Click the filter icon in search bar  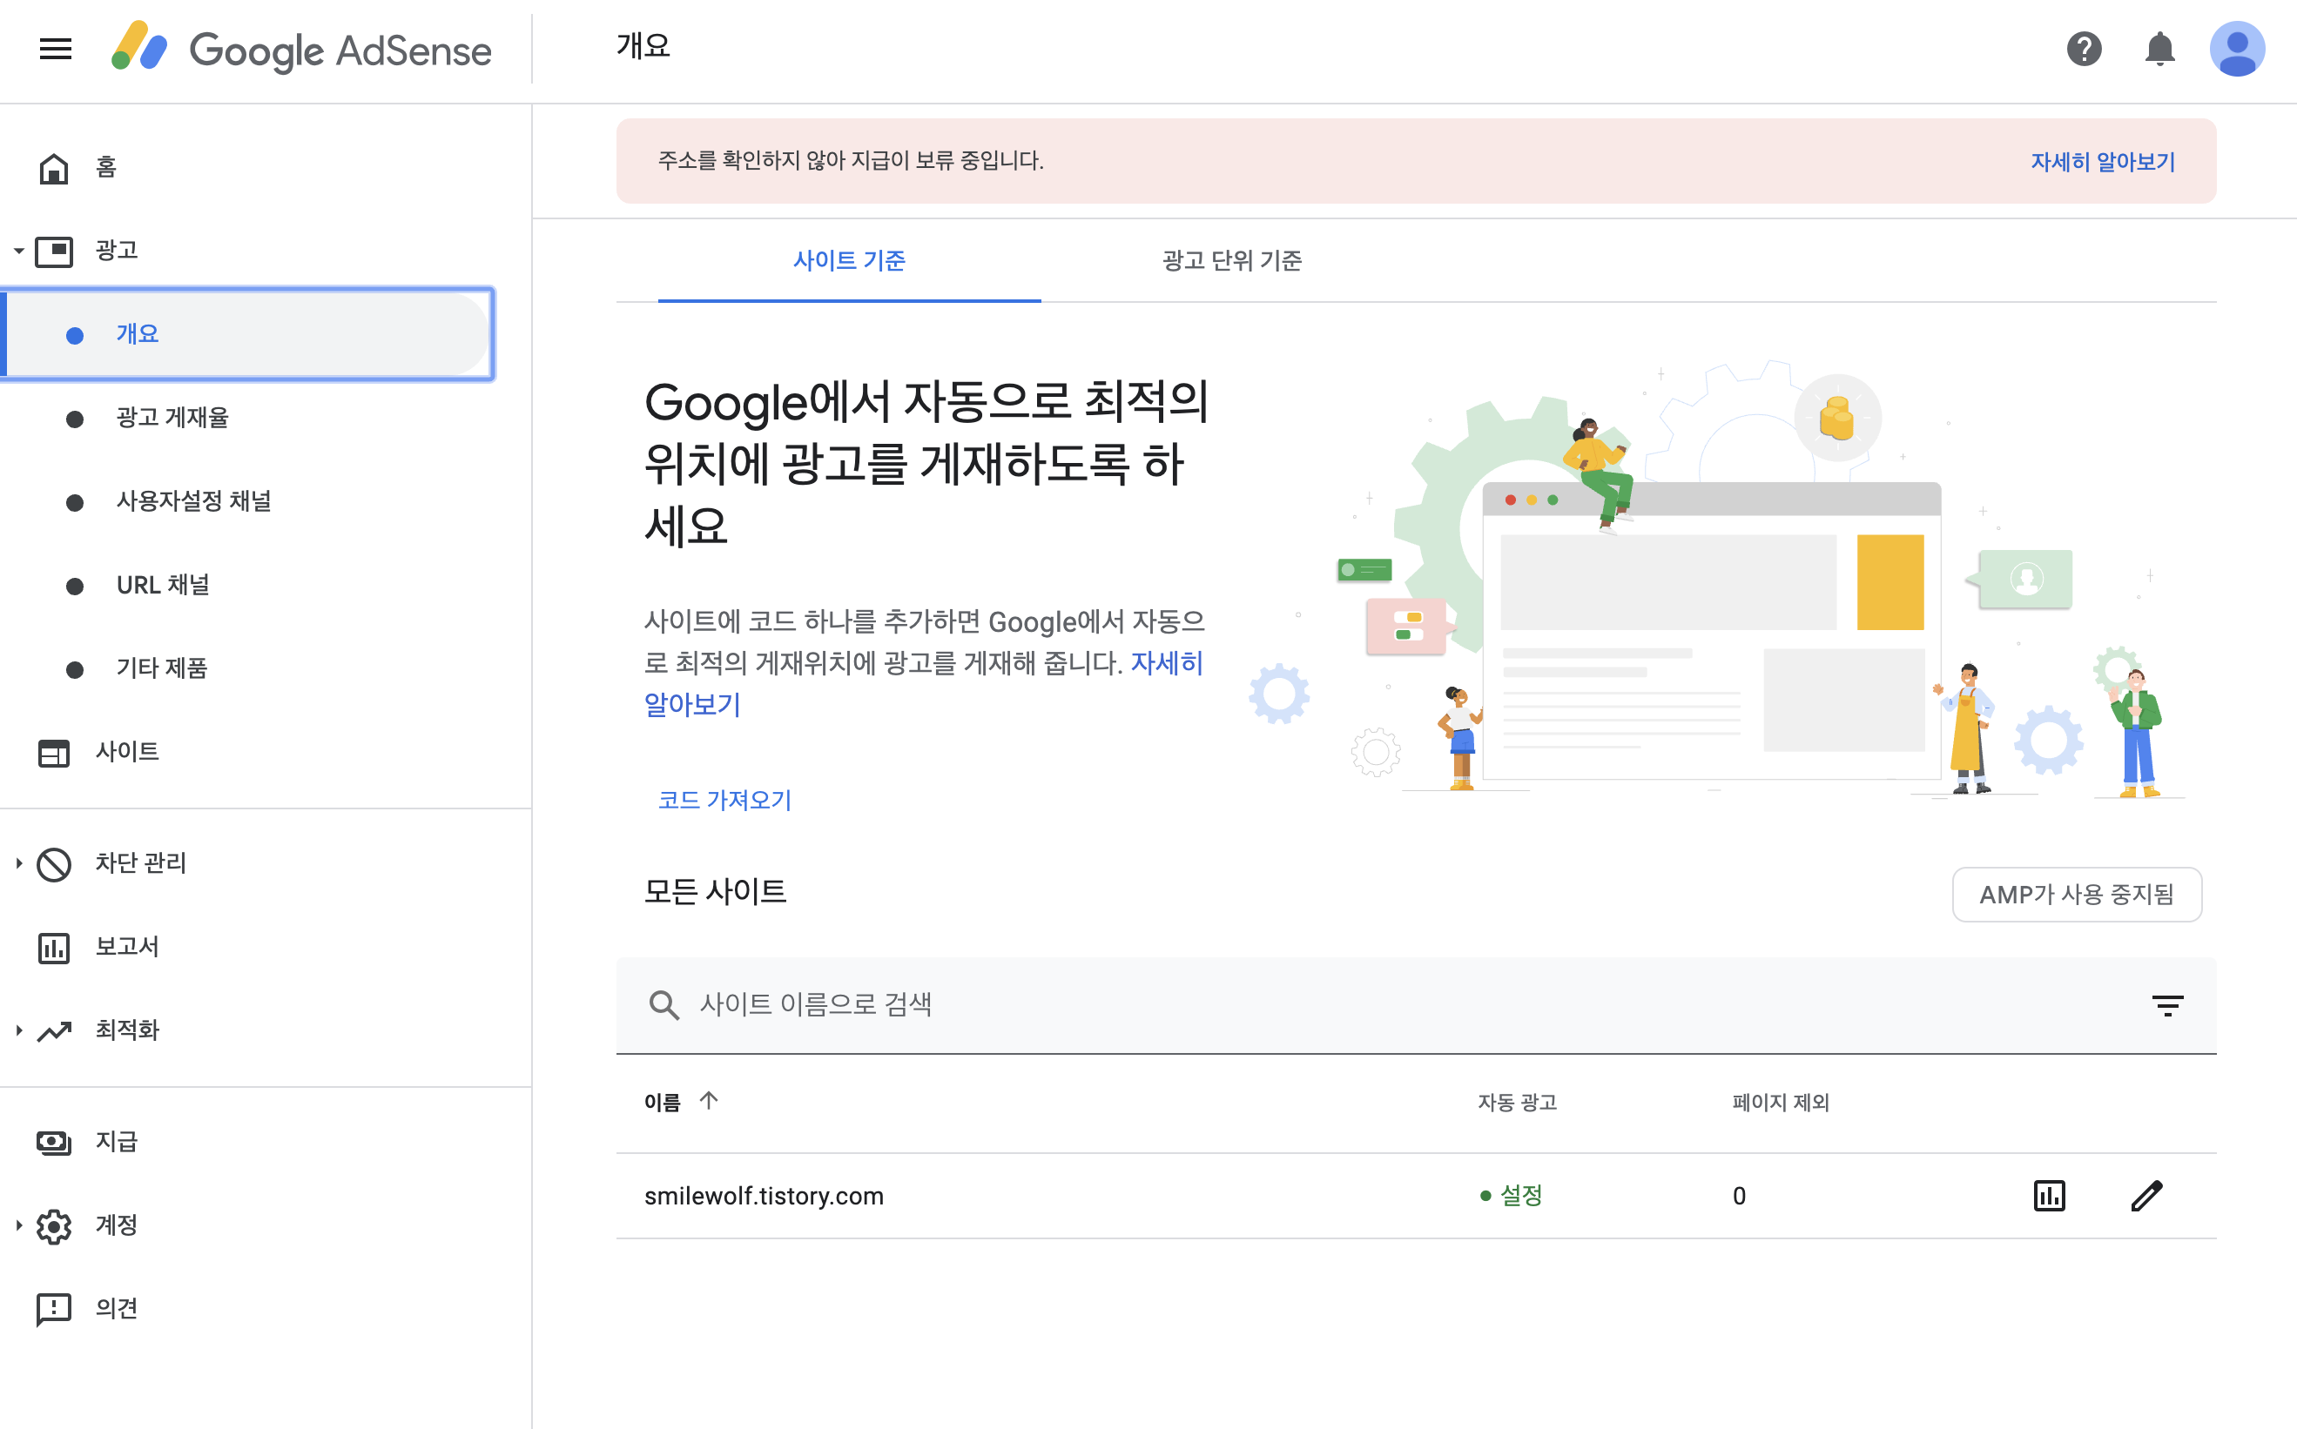2166,1004
